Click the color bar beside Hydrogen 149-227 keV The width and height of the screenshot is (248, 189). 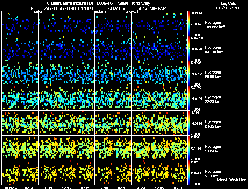188,24
